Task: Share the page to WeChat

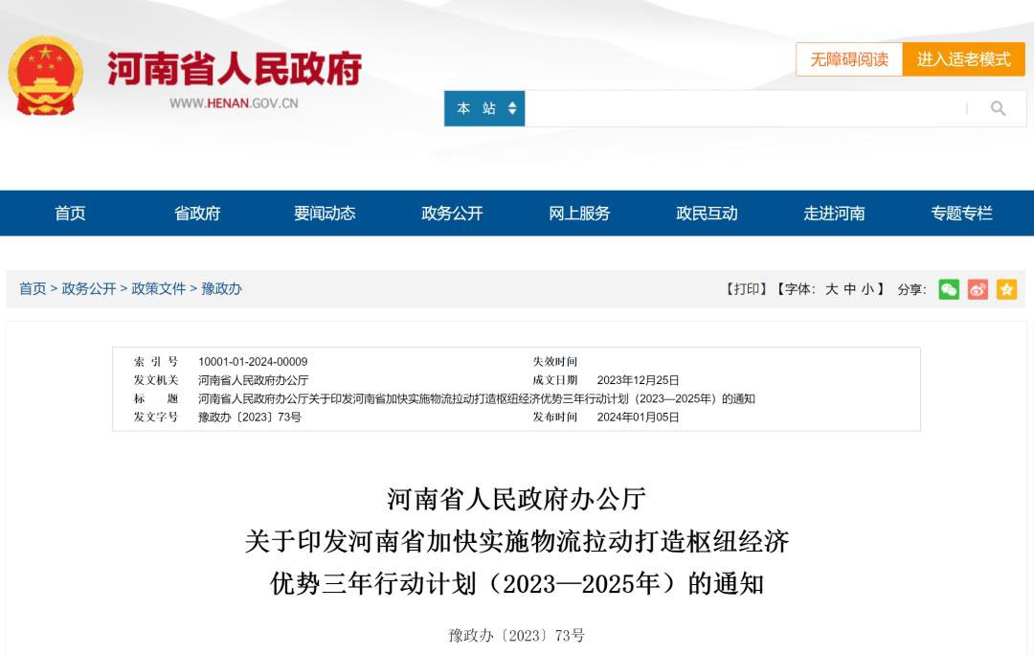Action: pyautogui.click(x=948, y=289)
